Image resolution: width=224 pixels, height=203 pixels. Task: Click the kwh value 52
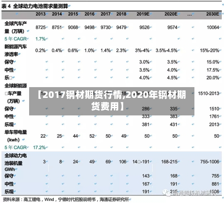92,136
